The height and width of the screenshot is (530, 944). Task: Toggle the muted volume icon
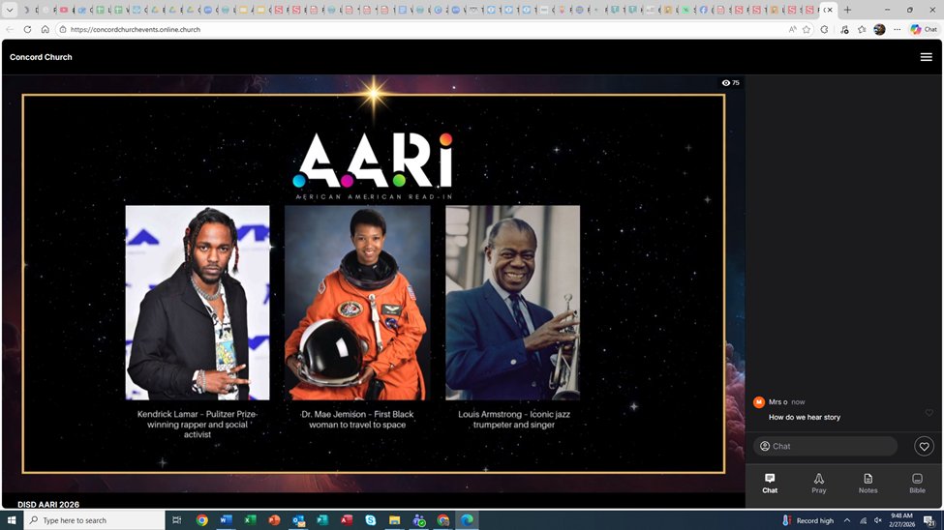[878, 520]
